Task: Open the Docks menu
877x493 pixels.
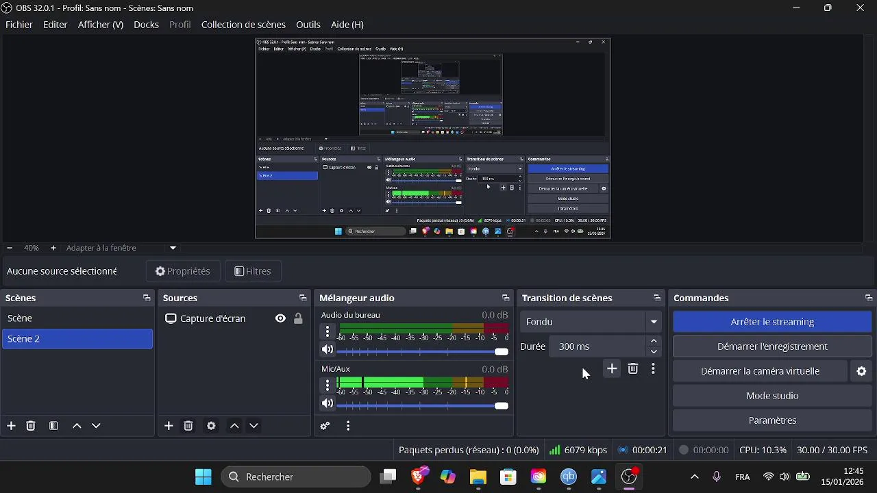Action: (x=146, y=25)
